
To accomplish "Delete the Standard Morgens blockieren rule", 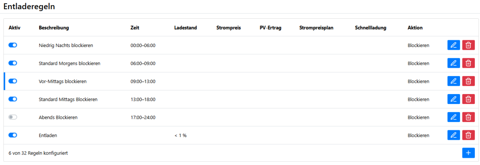I will (x=468, y=63).
